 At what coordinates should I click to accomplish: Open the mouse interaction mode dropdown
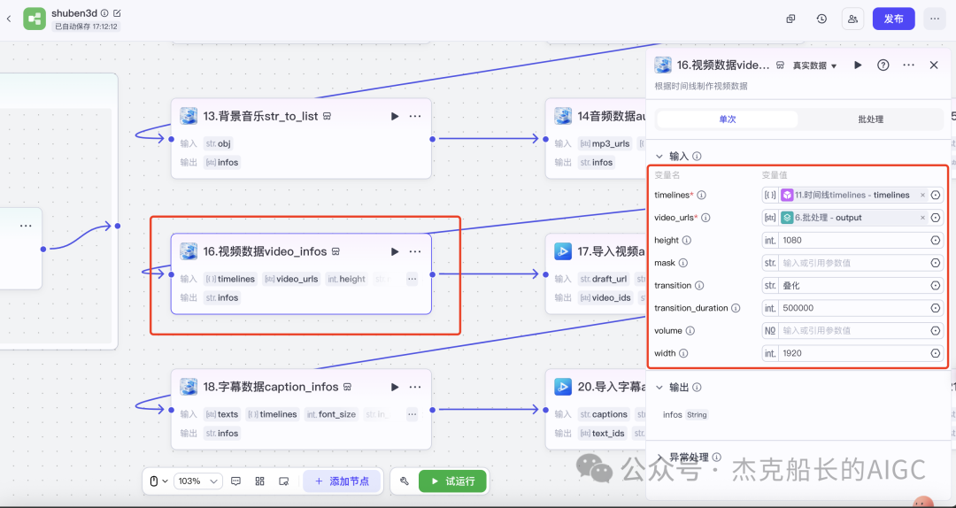(x=158, y=481)
